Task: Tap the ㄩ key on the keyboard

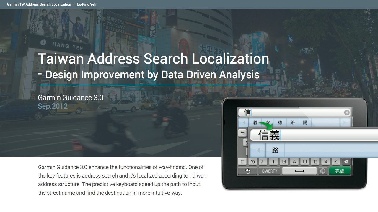Action: tap(304, 162)
